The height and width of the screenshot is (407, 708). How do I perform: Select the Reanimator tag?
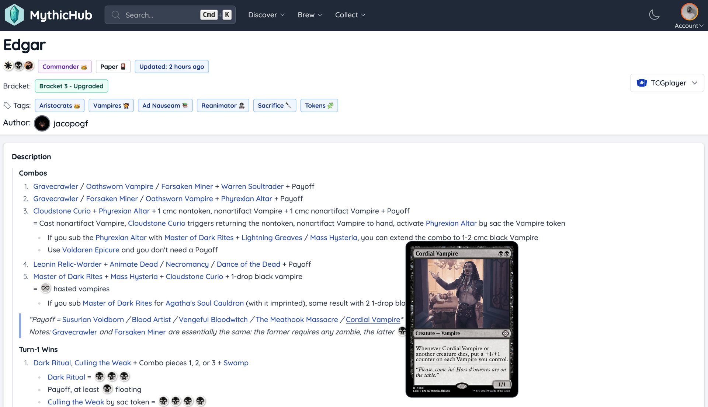pos(223,106)
